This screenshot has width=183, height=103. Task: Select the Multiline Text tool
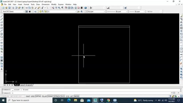pos(2,69)
